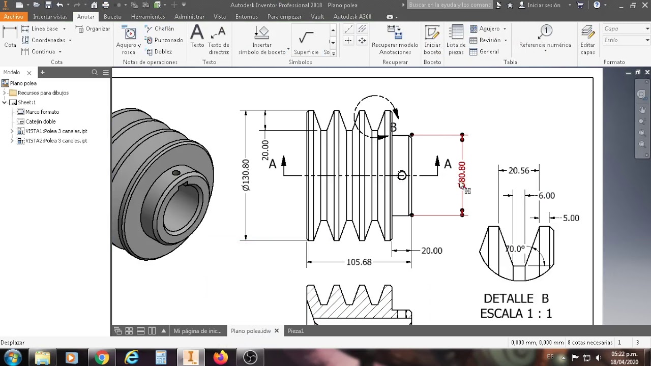Switch to Mi página de inicio tab
This screenshot has width=651, height=366.
(197, 331)
